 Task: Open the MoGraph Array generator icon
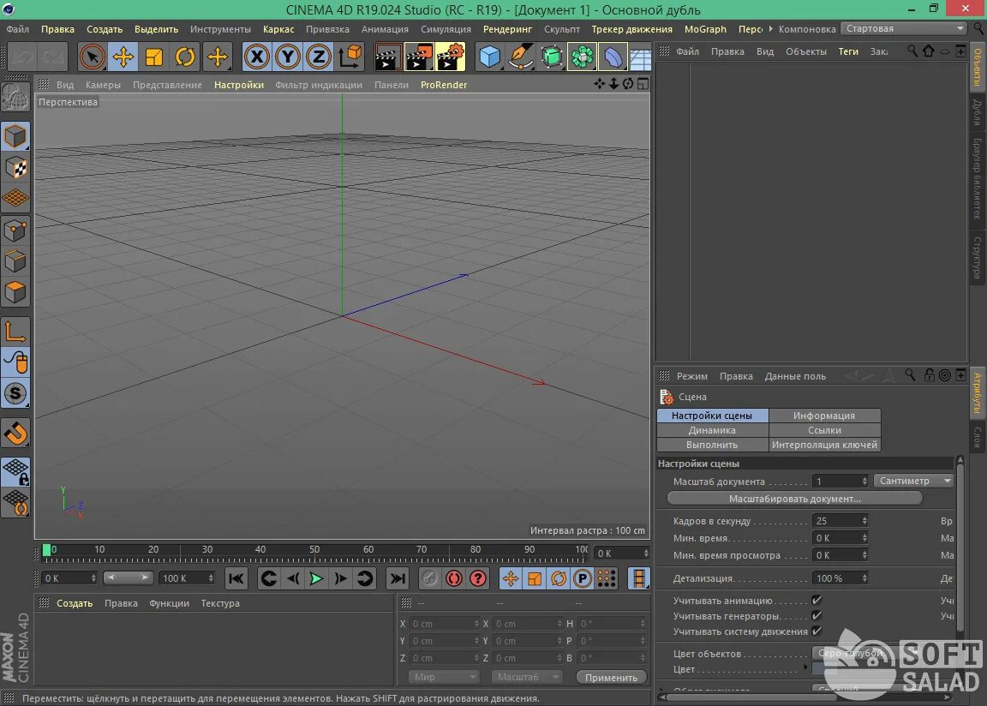pos(583,57)
